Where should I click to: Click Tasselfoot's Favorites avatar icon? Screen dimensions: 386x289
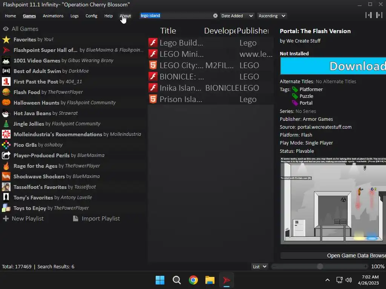point(6,187)
